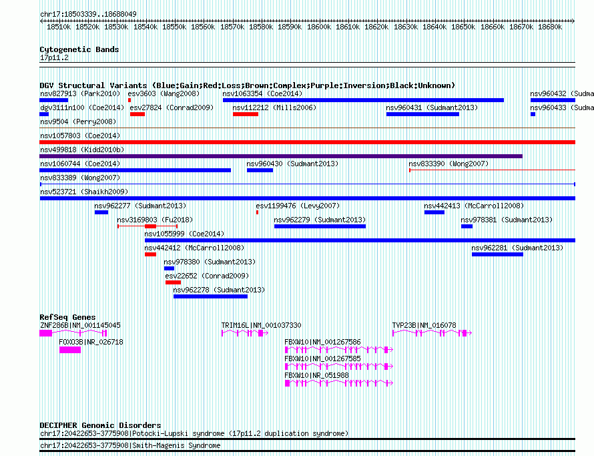Viewport: 594px width, 456px height.
Task: Open the TVP23B|NM_016078 gene label
Action: pyautogui.click(x=424, y=325)
